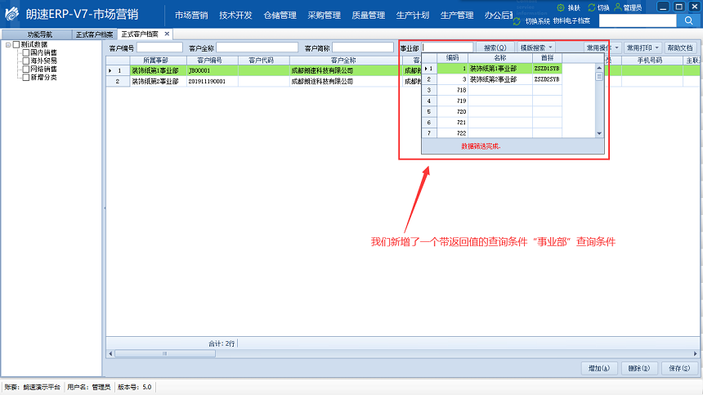703x395 pixels.
Task: Check the 国内销售 checkbox
Action: click(26, 52)
